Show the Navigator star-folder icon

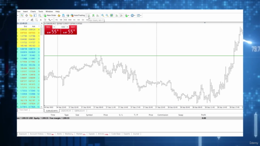[x=31, y=15]
